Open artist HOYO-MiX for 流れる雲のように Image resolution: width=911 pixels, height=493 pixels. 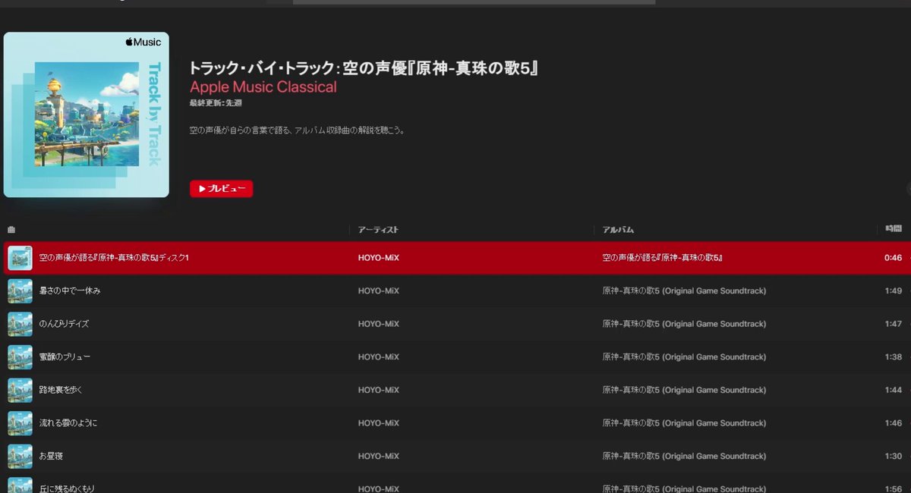pyautogui.click(x=379, y=423)
